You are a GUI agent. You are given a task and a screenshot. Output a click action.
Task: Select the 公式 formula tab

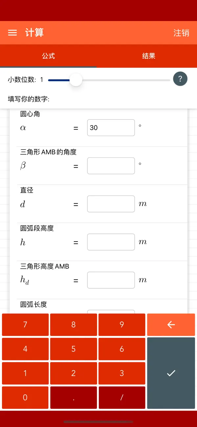48,56
